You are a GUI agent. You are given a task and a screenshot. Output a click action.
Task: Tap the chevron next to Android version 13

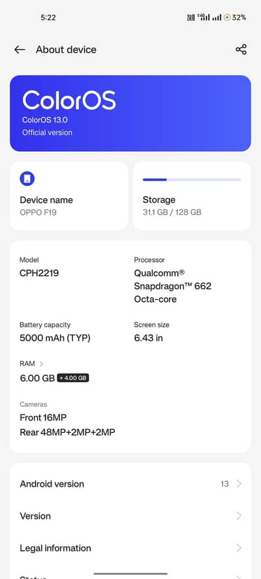(239, 484)
